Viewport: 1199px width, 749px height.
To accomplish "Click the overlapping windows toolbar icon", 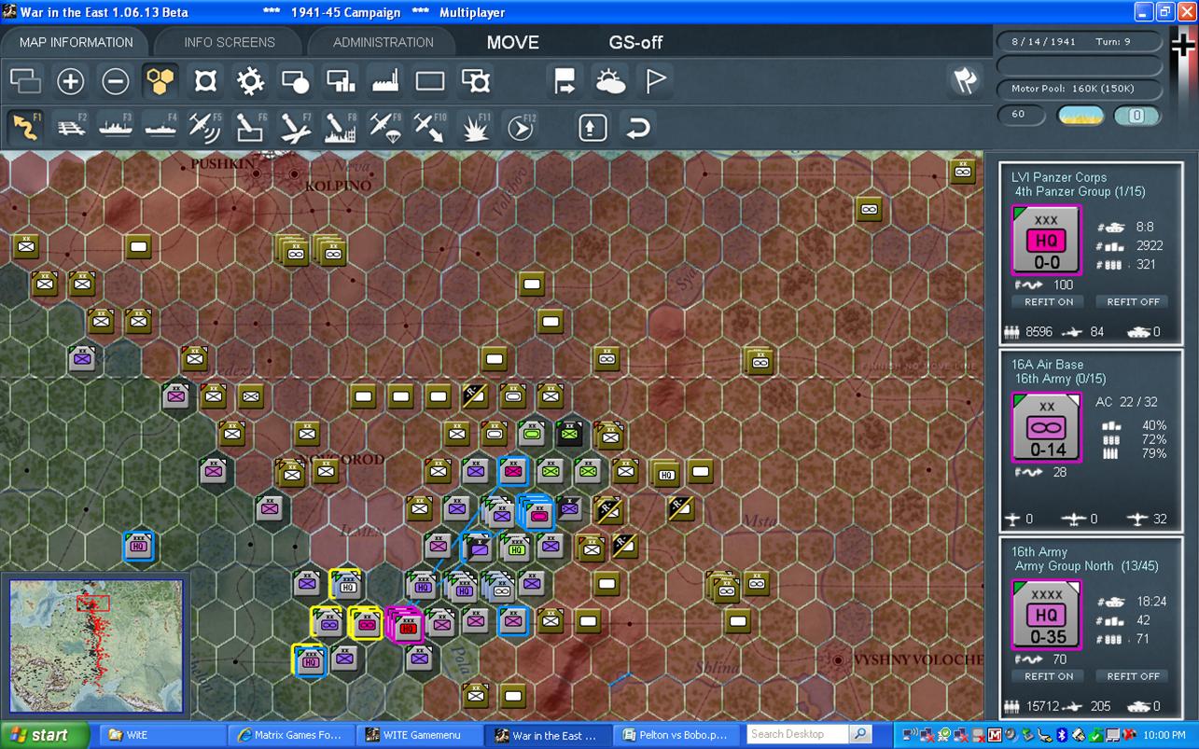I will tap(26, 82).
